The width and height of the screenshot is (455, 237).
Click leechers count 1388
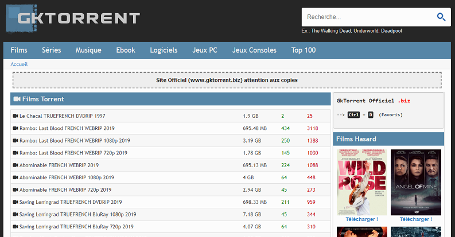313,141
